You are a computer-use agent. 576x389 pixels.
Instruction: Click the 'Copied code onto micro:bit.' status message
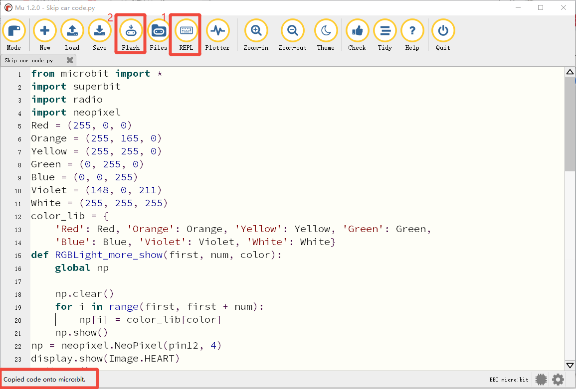click(x=44, y=380)
